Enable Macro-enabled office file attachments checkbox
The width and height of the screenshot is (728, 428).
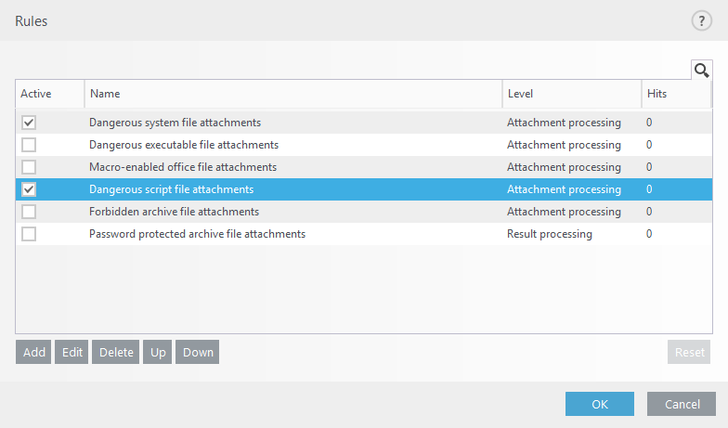29,167
